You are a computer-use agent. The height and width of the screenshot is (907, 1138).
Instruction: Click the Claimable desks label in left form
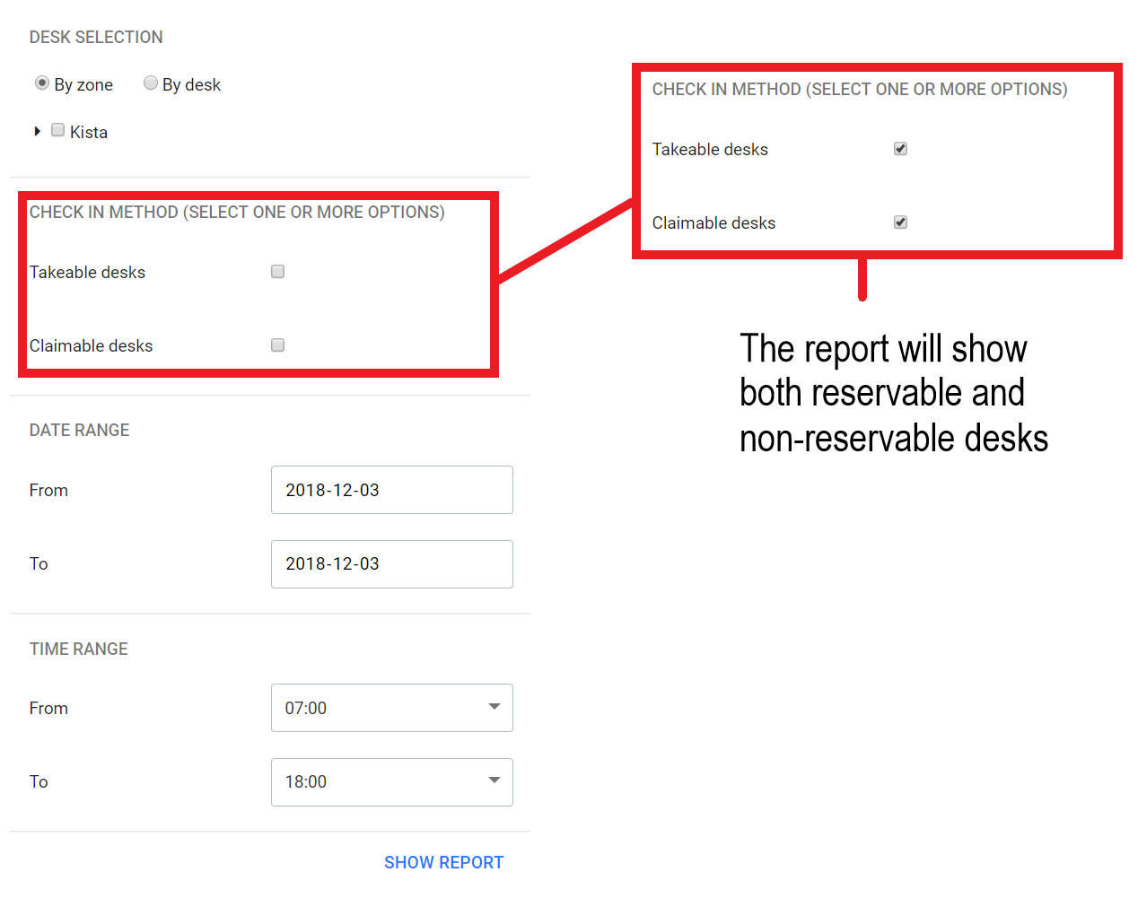(91, 345)
